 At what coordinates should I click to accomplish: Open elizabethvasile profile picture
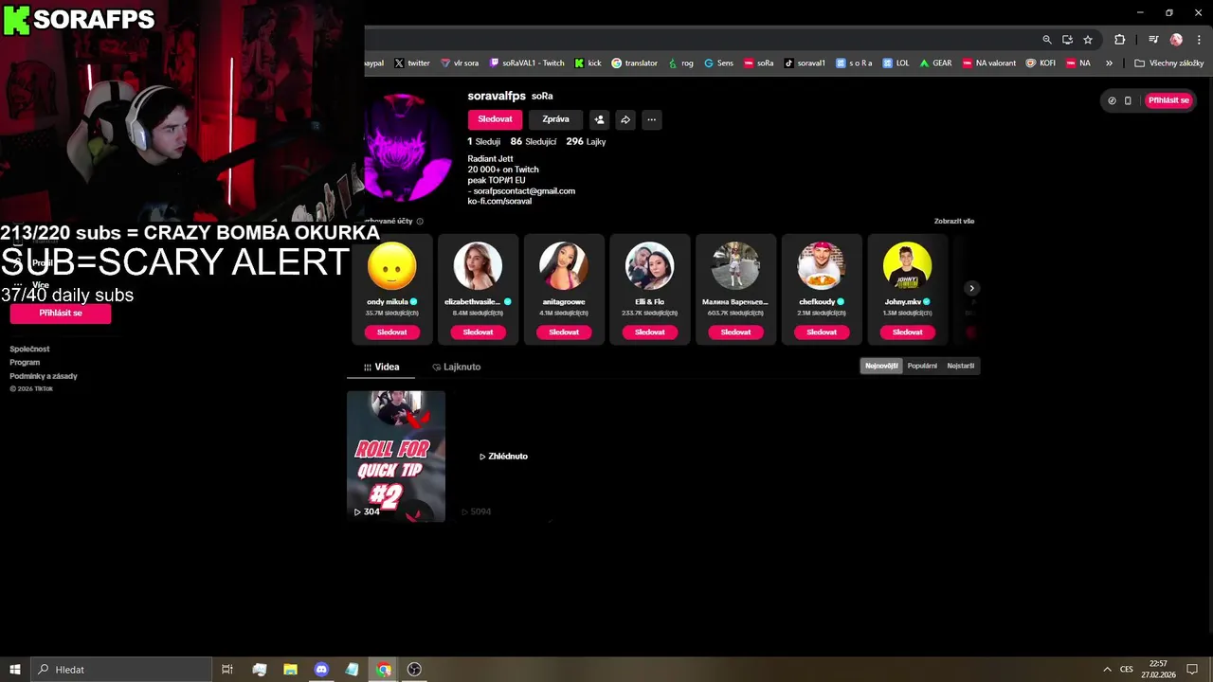478,266
